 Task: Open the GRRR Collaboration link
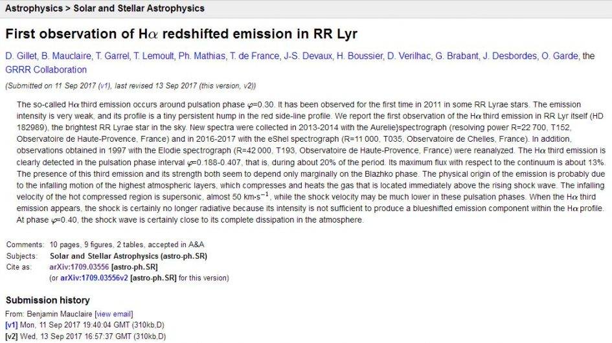[46, 70]
